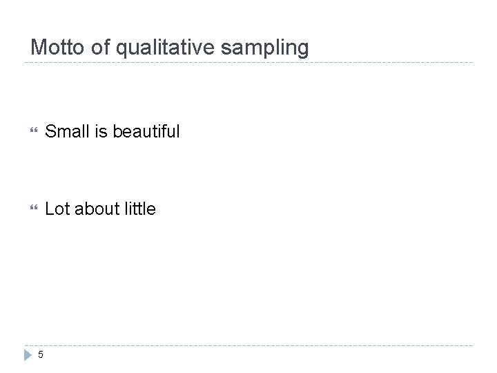Select slide number 5 in footer
The height and width of the screenshot is (373, 497).
coord(41,355)
